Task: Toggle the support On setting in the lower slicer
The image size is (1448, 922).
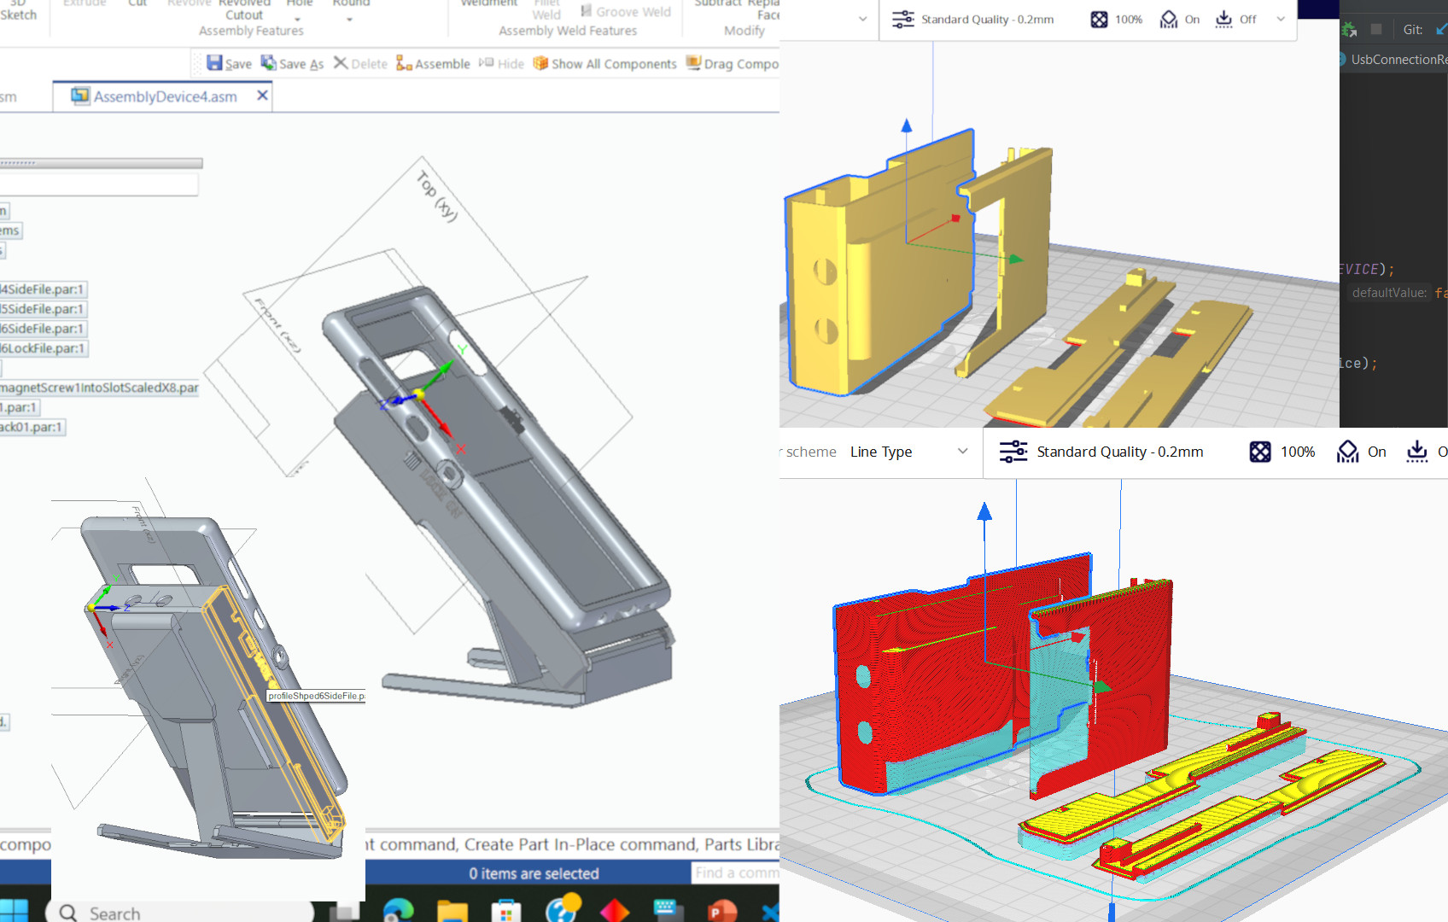Action: (x=1361, y=452)
